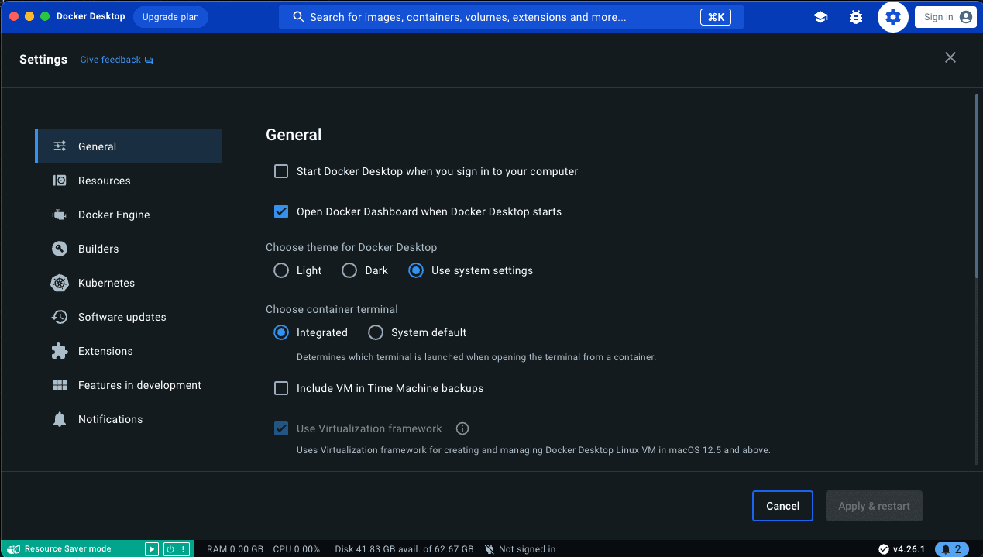Image resolution: width=983 pixels, height=557 pixels.
Task: Close Settings with the X icon
Action: (x=950, y=57)
